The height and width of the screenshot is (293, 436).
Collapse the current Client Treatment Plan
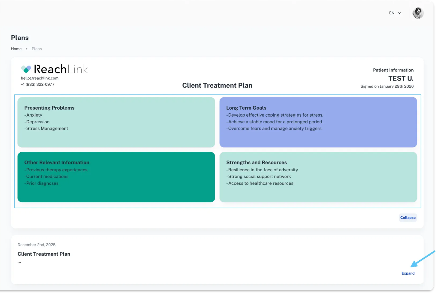[408, 217]
